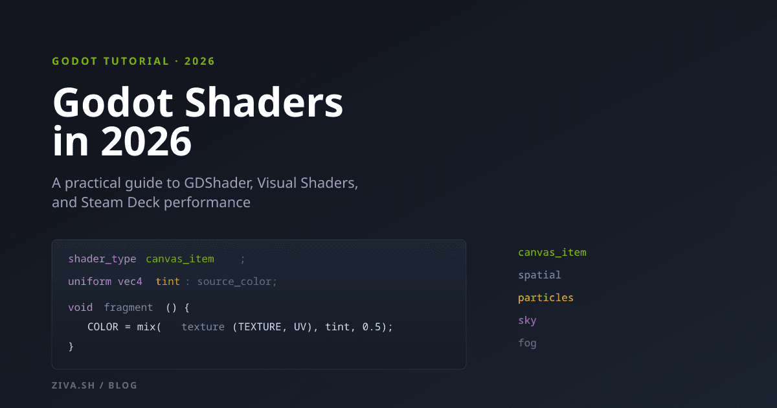Click the 'ZIVA.SH / BLOG' footer text
The height and width of the screenshot is (408, 777).
(x=95, y=385)
